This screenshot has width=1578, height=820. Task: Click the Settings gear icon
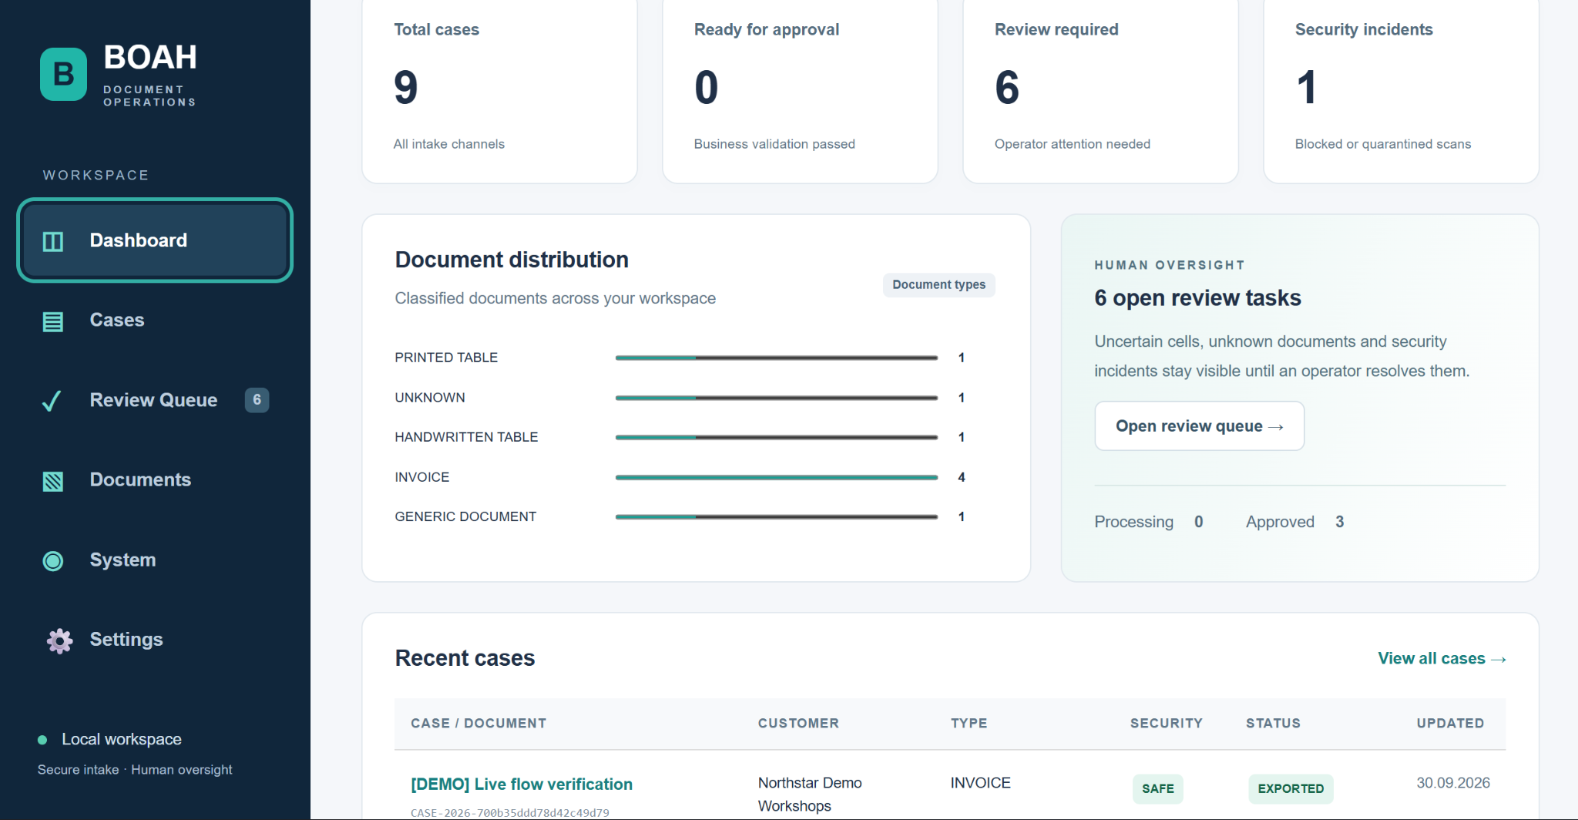coord(59,640)
